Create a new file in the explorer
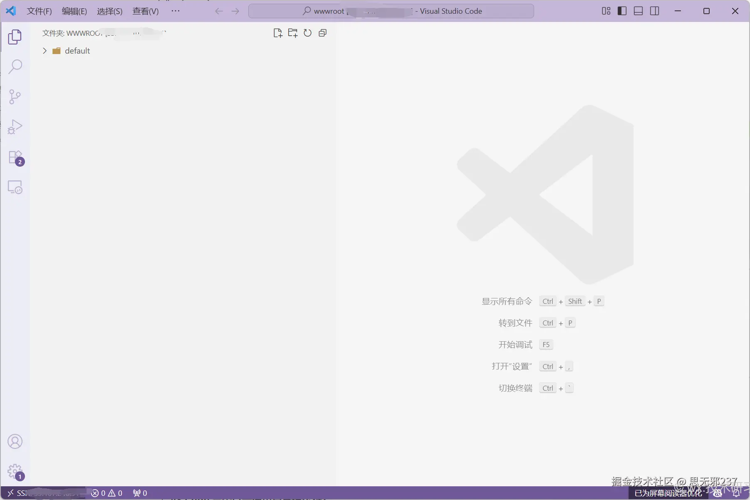 coord(278,33)
